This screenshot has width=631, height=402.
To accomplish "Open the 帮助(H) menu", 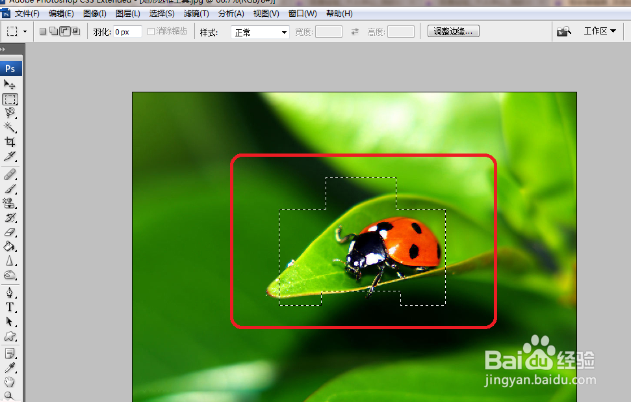I will point(339,14).
